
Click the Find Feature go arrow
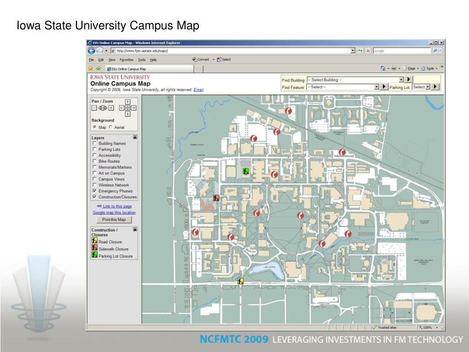tap(384, 87)
